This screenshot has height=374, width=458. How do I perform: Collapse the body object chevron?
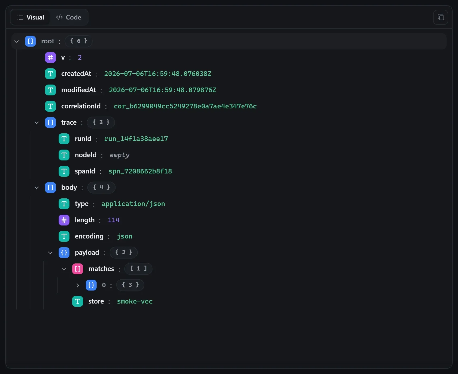point(37,188)
